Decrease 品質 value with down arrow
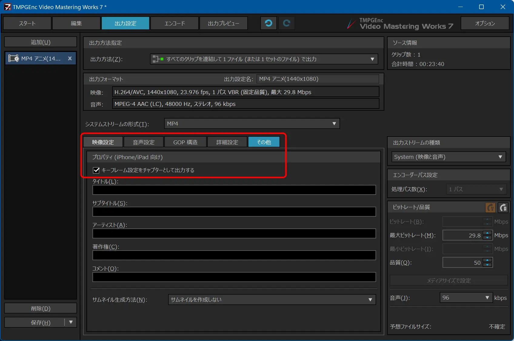 point(487,265)
